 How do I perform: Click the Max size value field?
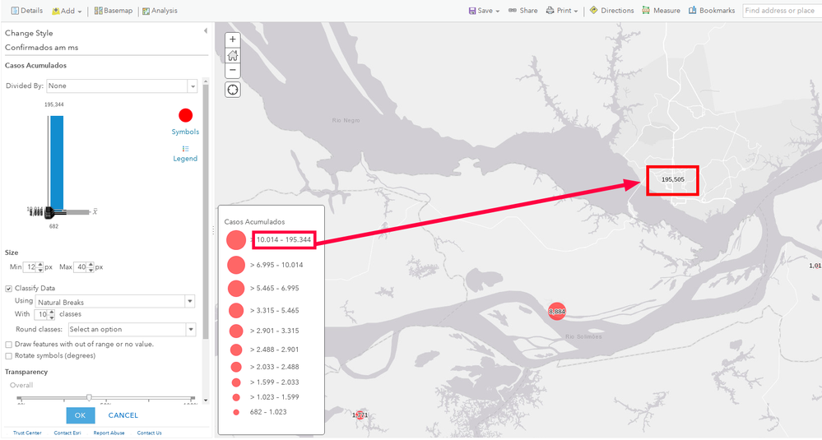81,267
